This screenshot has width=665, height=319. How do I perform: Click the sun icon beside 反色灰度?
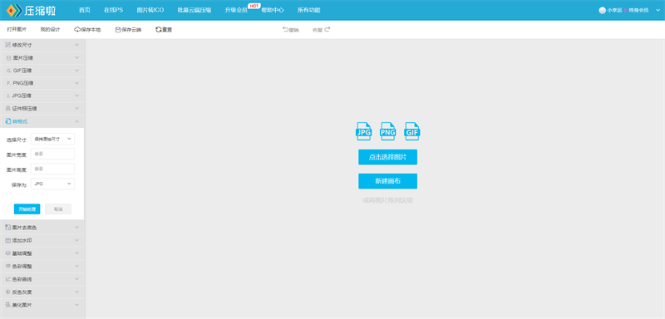point(8,292)
